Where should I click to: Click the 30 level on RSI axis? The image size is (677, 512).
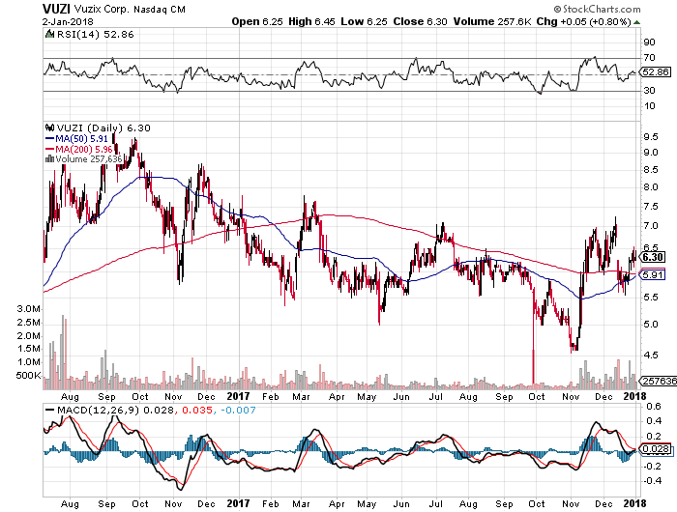point(649,90)
